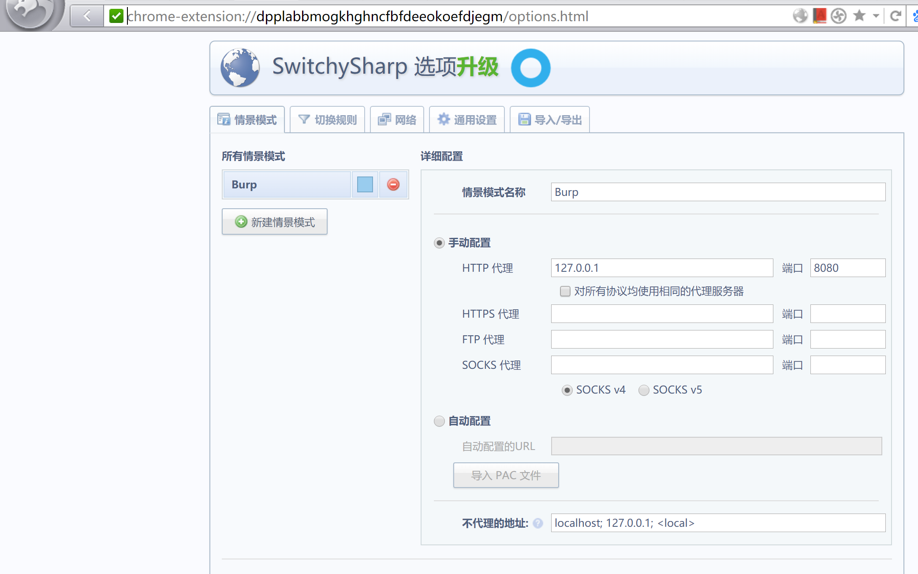918x574 pixels.
Task: Check 对所有协议均使用相同的代理服务器 checkbox
Action: tap(565, 291)
